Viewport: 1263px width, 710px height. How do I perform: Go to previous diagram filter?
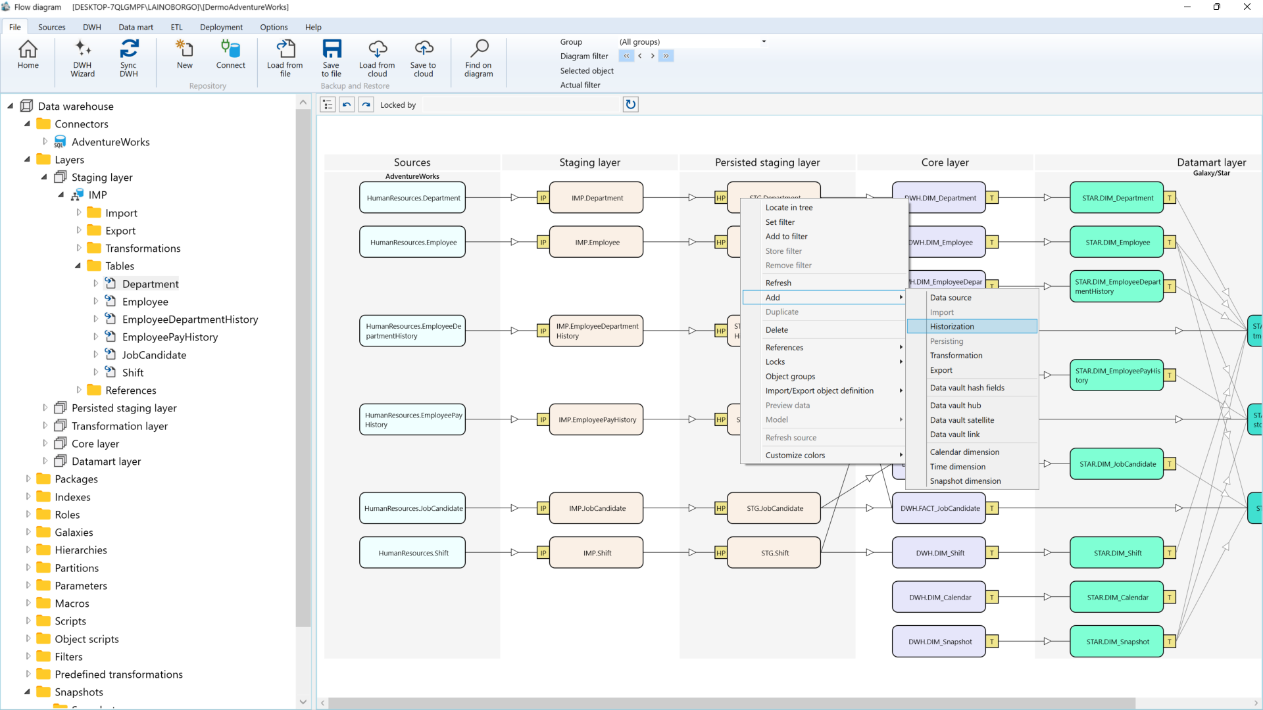click(639, 56)
